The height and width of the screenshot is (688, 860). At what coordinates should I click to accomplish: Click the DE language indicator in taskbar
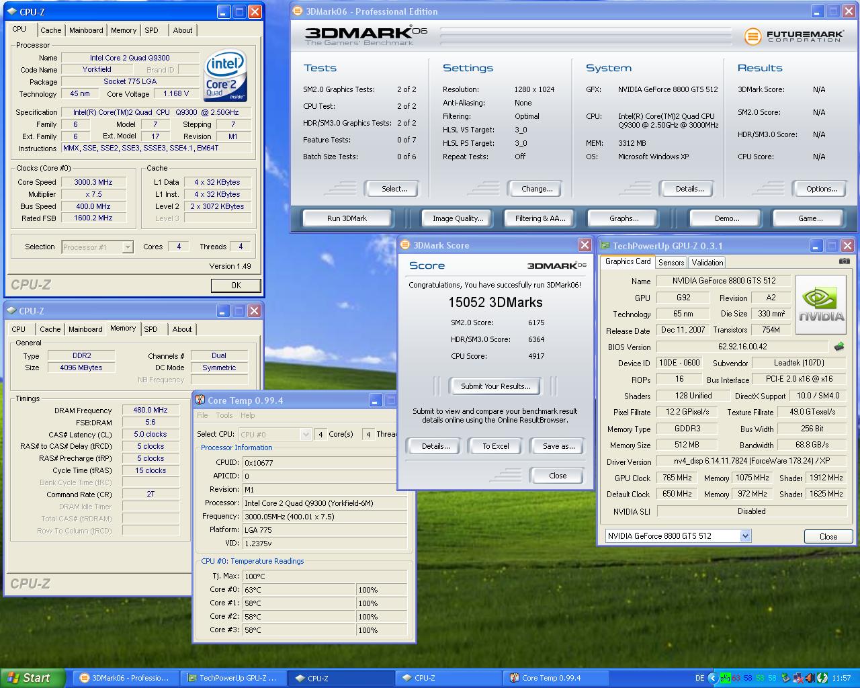click(699, 678)
